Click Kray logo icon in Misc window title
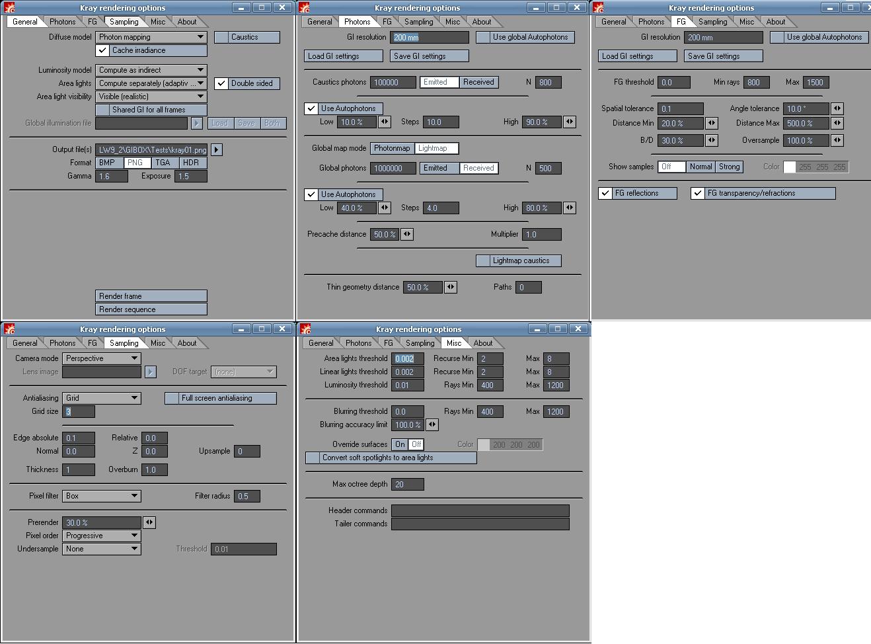The width and height of the screenshot is (871, 644). [x=304, y=329]
